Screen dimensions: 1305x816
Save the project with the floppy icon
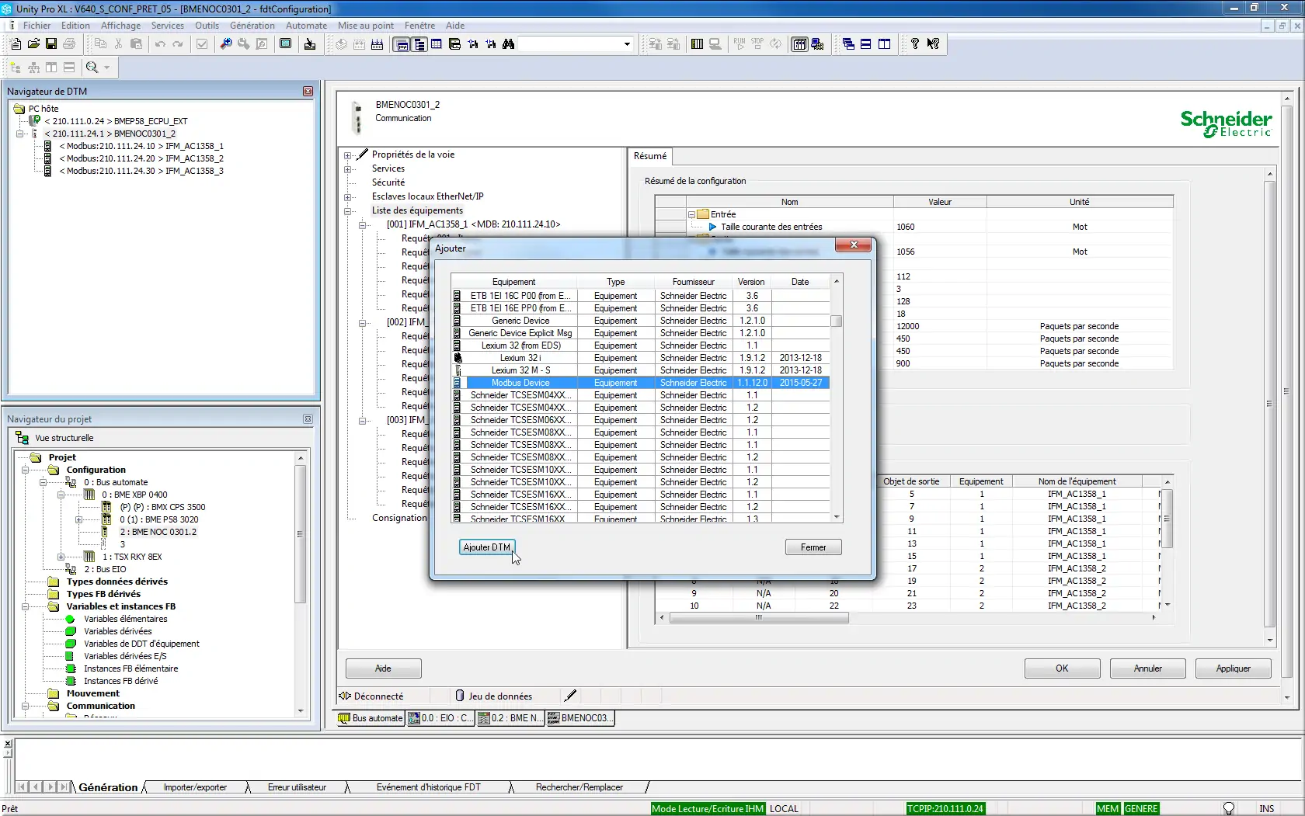[x=51, y=44]
